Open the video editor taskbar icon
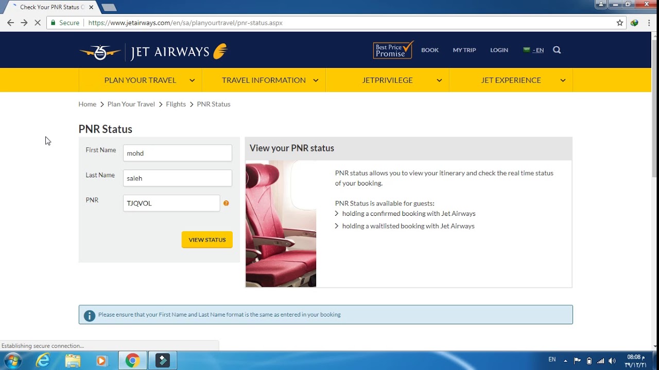Screen dimensions: 659x370 pos(163,361)
